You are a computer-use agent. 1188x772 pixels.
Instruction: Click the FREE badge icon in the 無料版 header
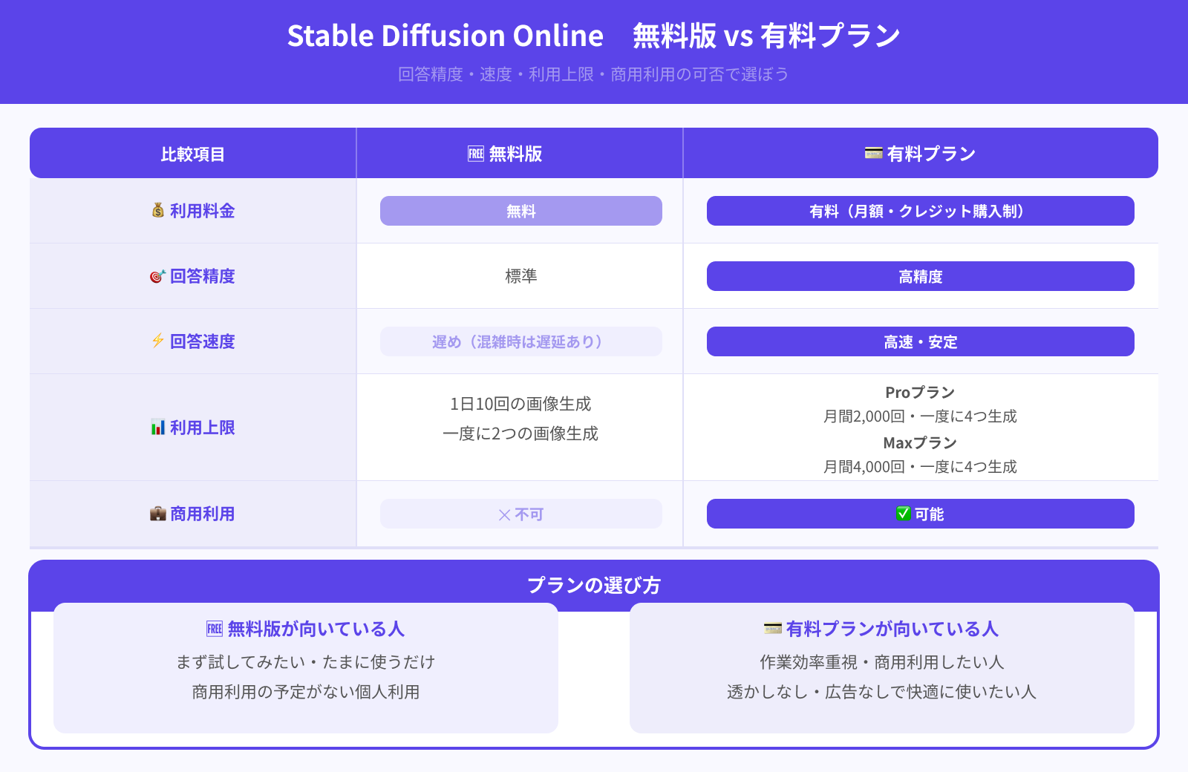coord(475,154)
